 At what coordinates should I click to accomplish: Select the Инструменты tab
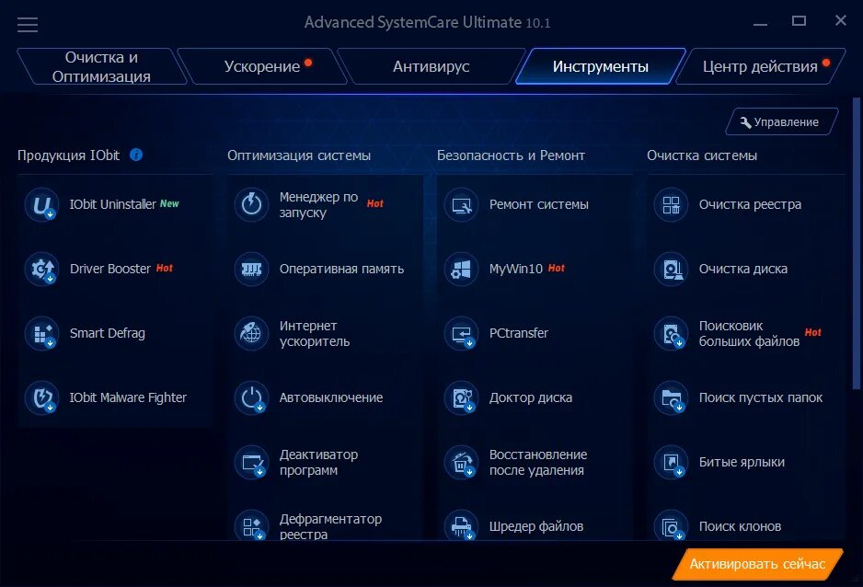click(601, 66)
